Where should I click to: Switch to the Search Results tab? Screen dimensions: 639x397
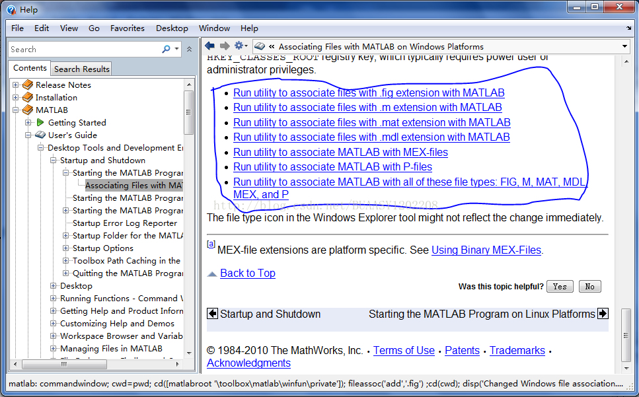(x=81, y=69)
